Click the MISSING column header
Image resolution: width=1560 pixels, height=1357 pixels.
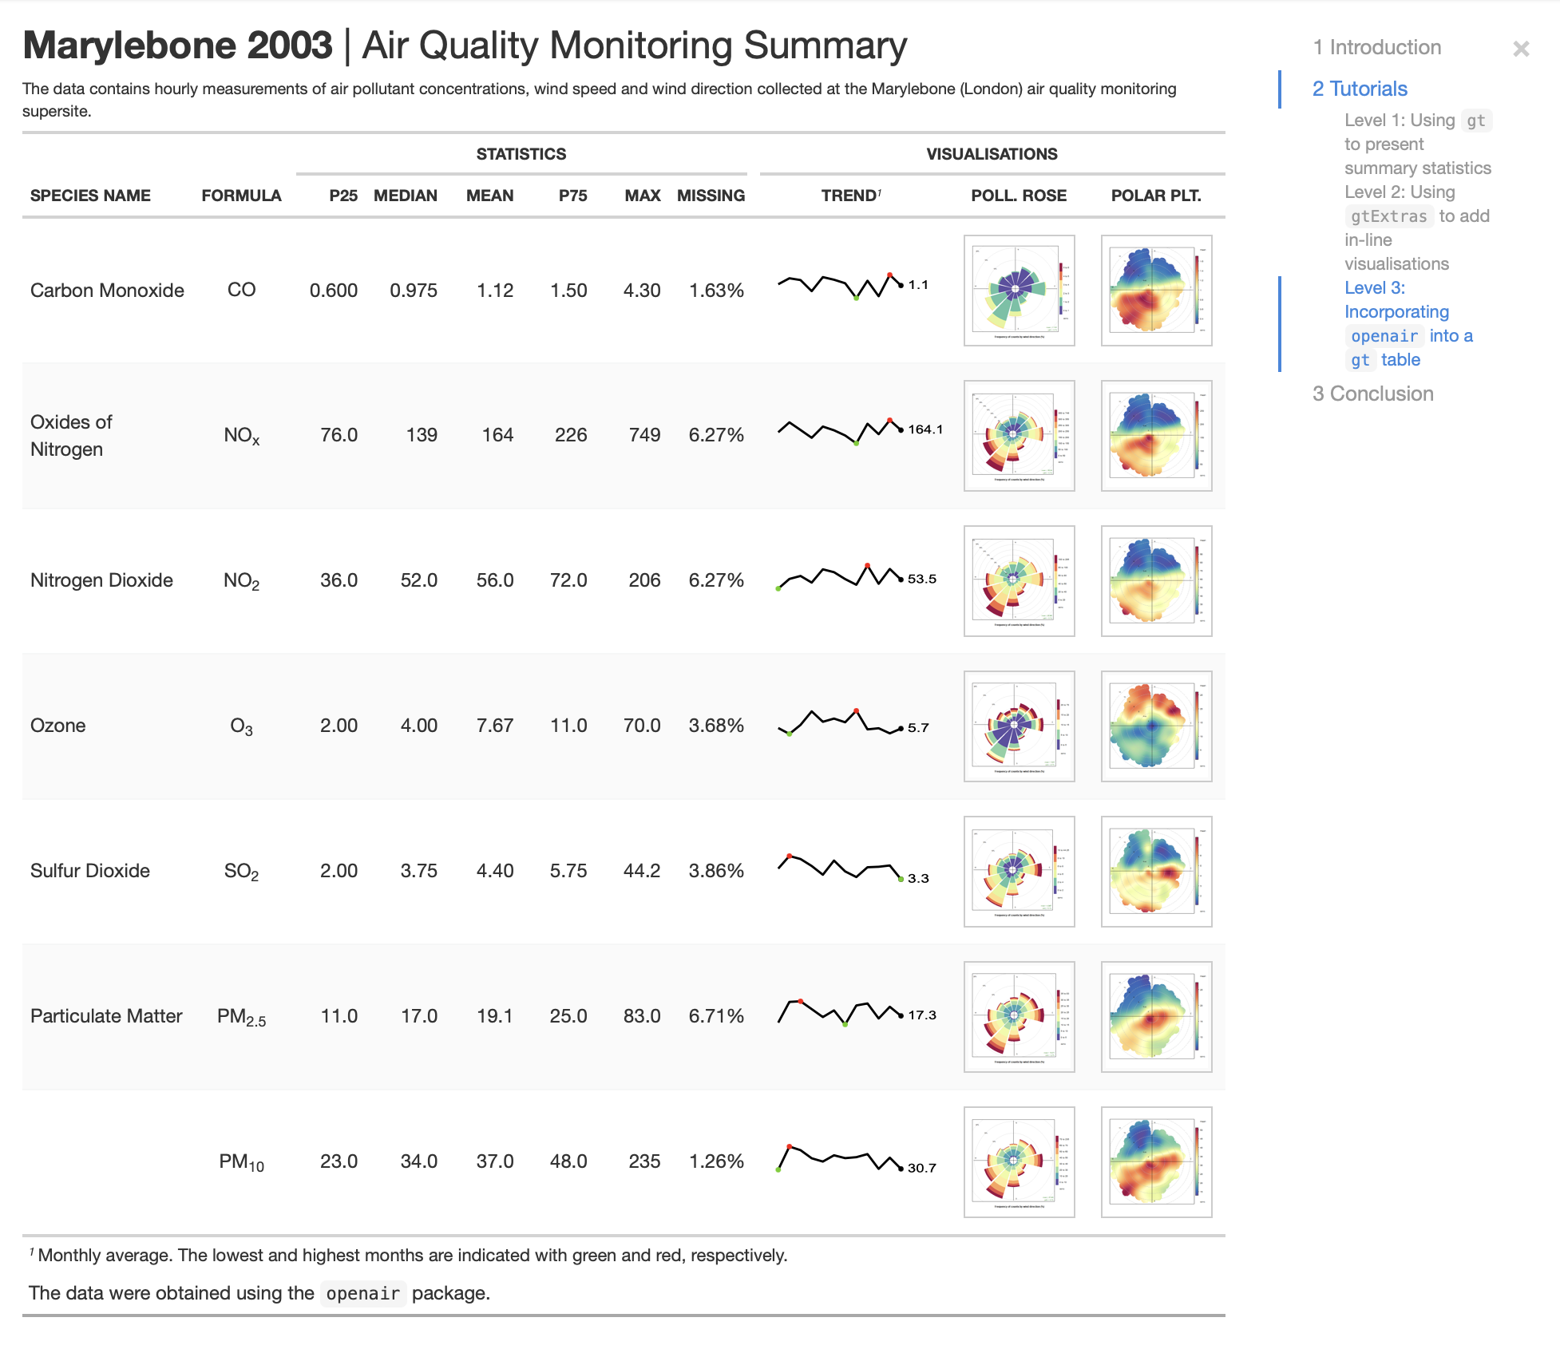[x=711, y=195]
